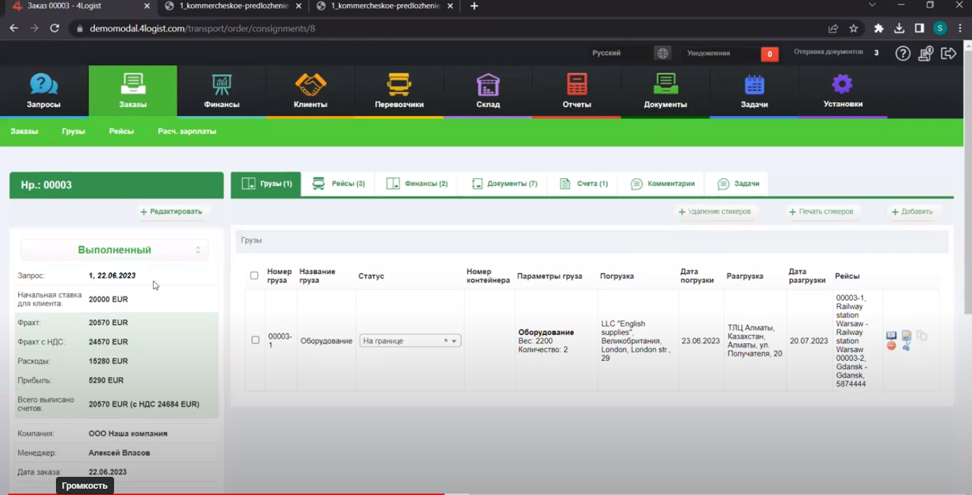Open the Склад warehouse icon
The height and width of the screenshot is (495, 972).
488,85
